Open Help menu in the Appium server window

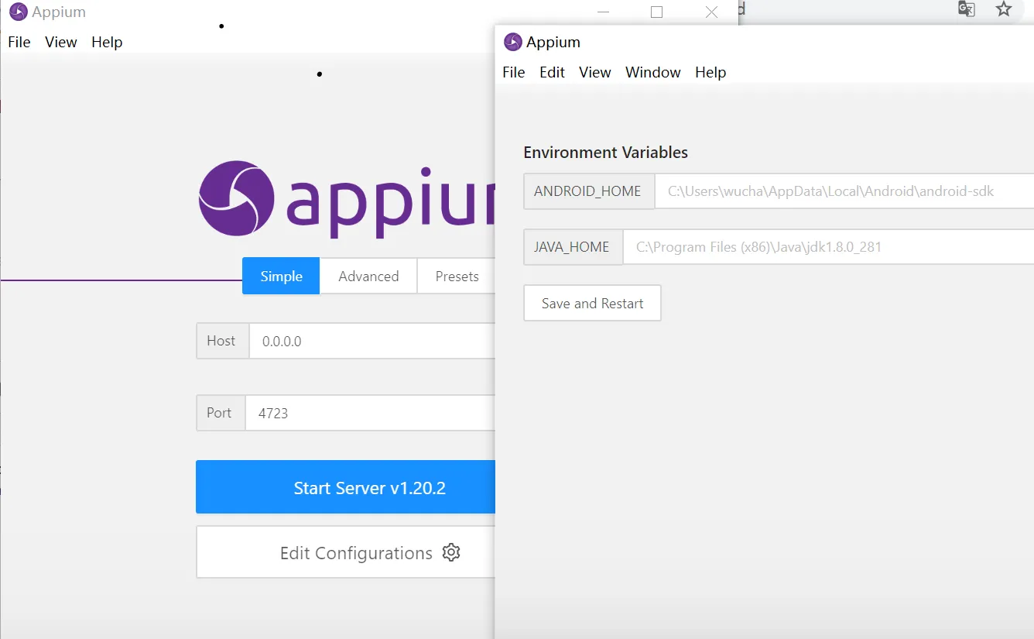coord(107,42)
